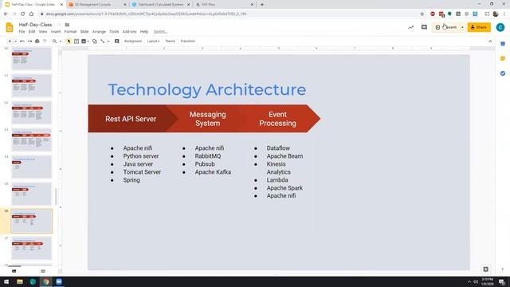Open the View menu
This screenshot has height=287, width=510.
pyautogui.click(x=42, y=32)
